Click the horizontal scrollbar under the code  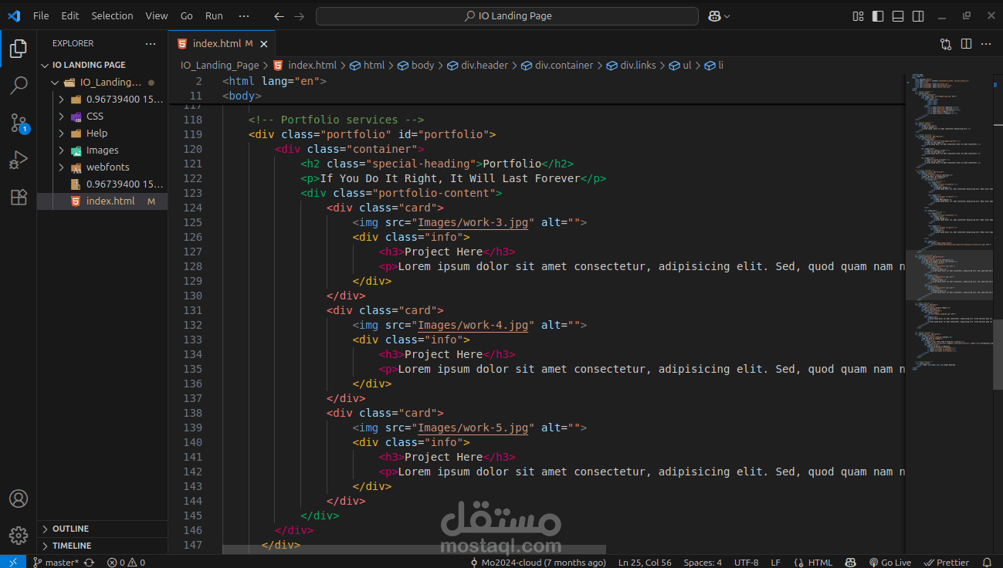point(414,549)
